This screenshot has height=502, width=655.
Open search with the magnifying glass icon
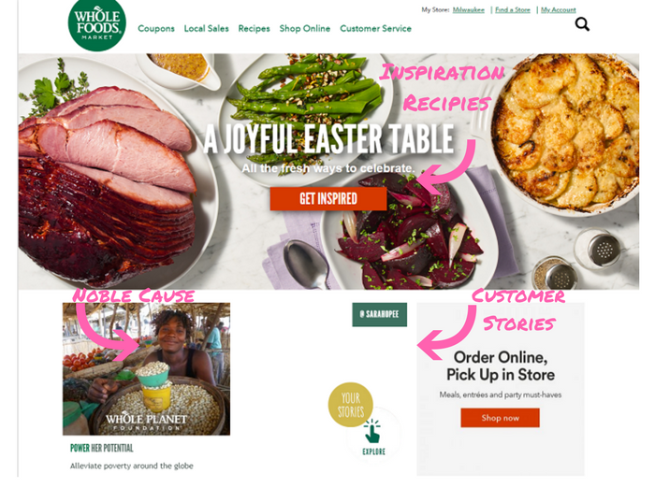(582, 24)
